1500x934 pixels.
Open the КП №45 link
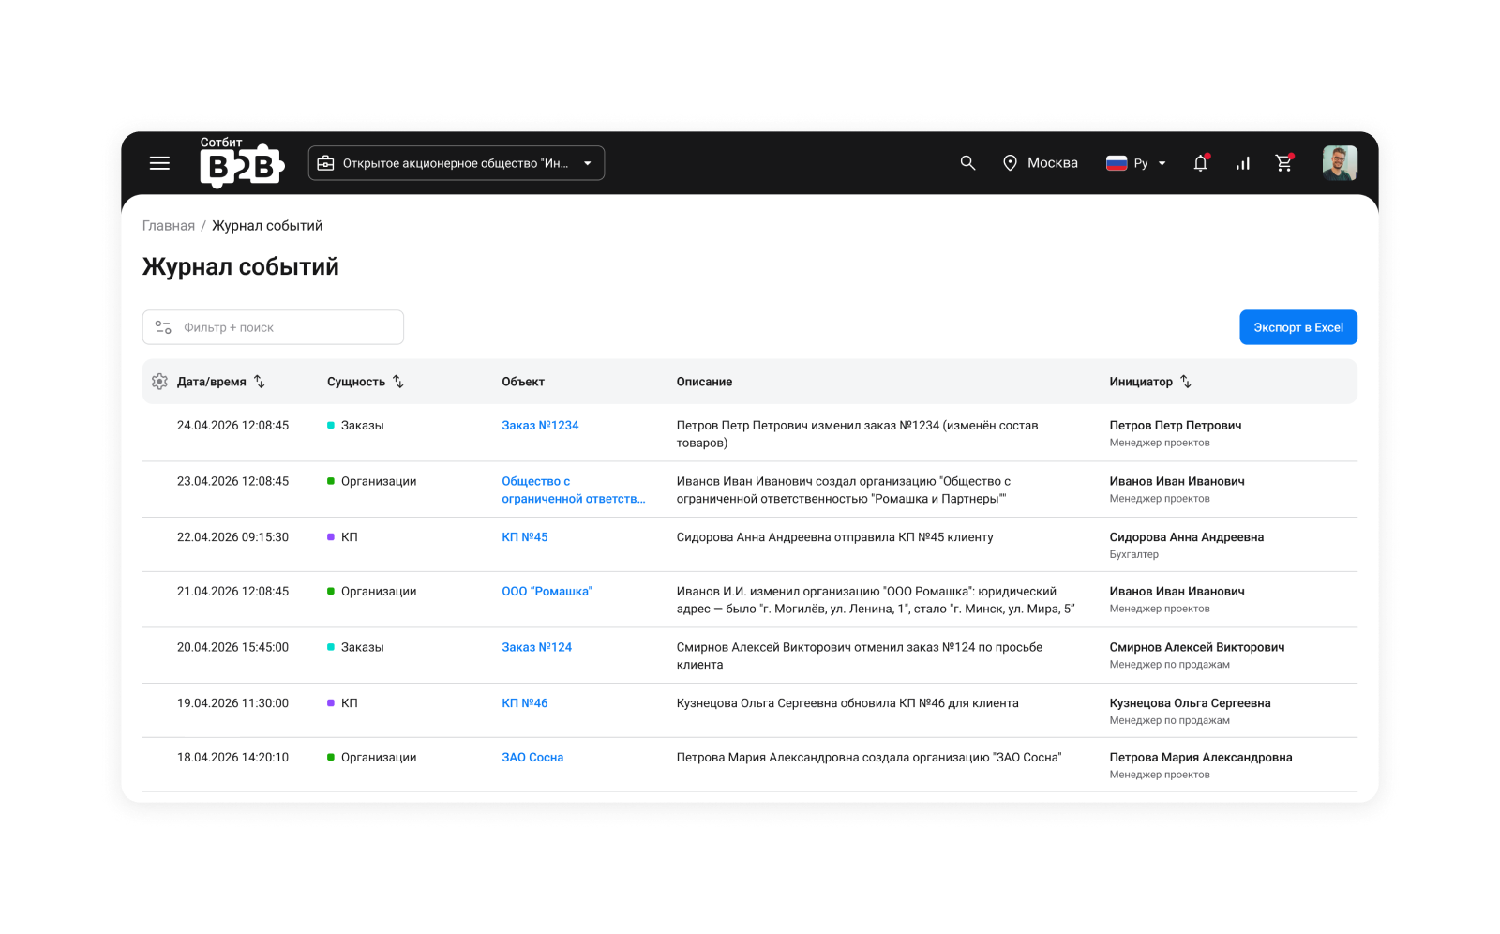click(x=525, y=537)
